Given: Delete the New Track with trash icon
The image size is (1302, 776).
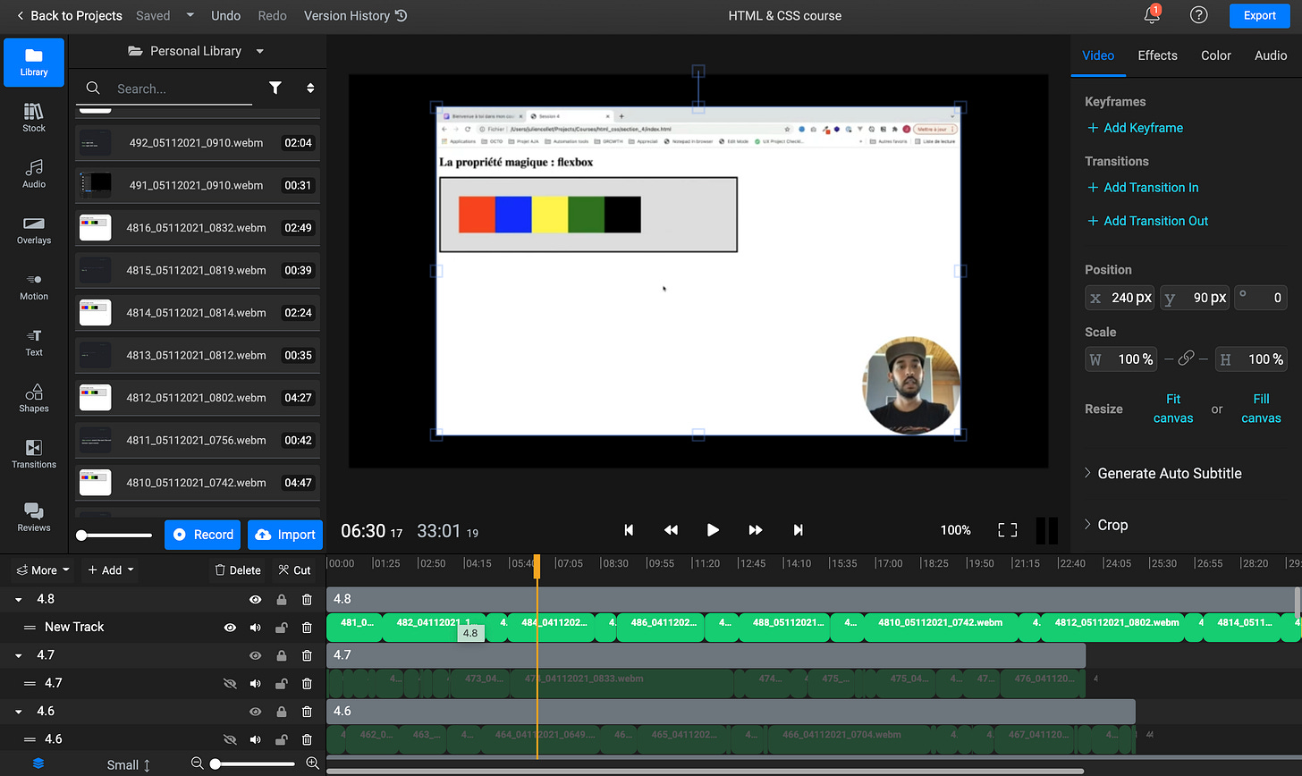Looking at the screenshot, I should (x=307, y=628).
